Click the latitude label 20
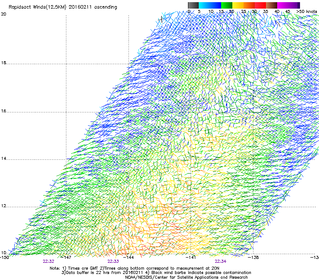 click(3, 14)
